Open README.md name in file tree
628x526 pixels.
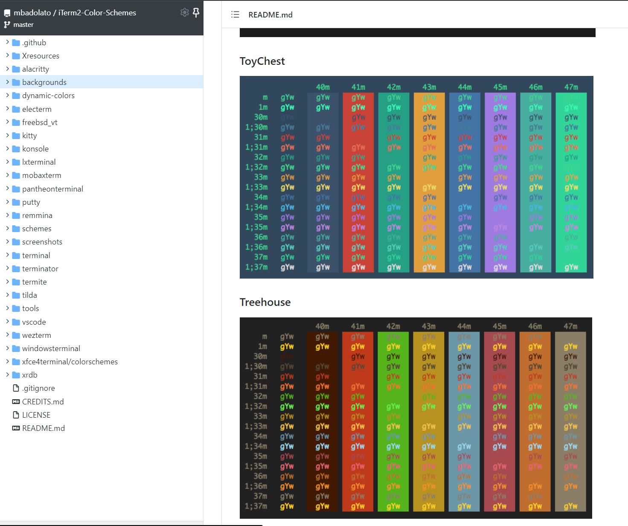(44, 428)
